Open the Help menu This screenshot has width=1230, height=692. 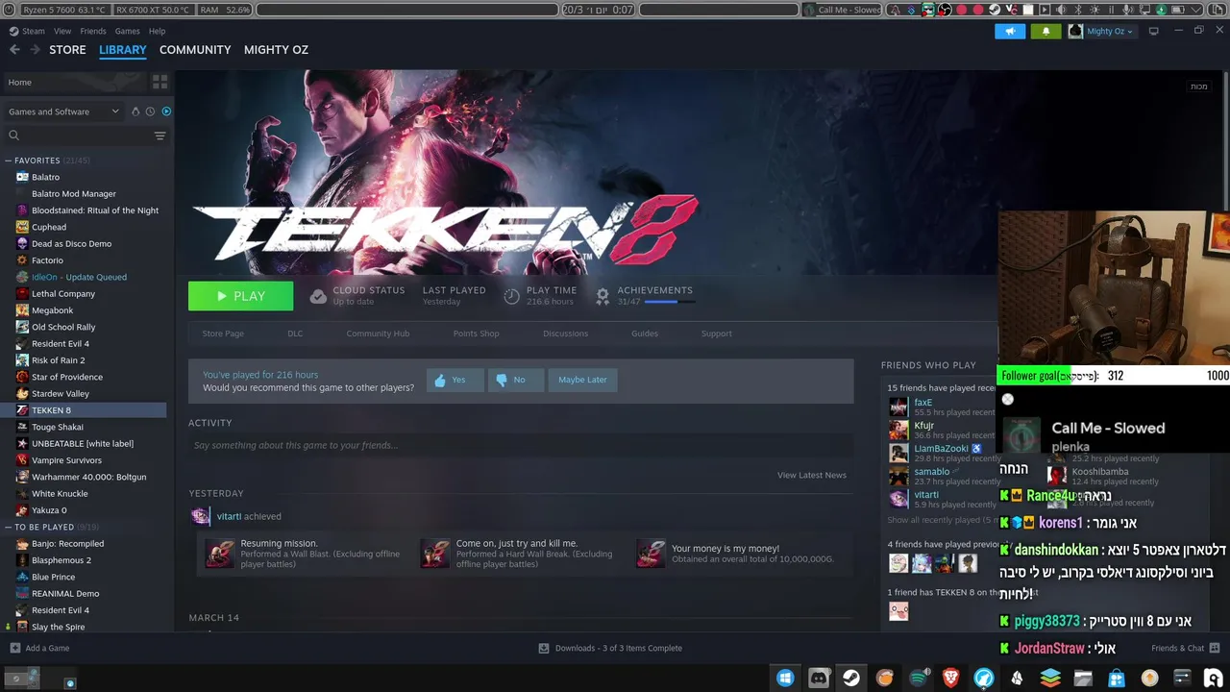(x=157, y=31)
